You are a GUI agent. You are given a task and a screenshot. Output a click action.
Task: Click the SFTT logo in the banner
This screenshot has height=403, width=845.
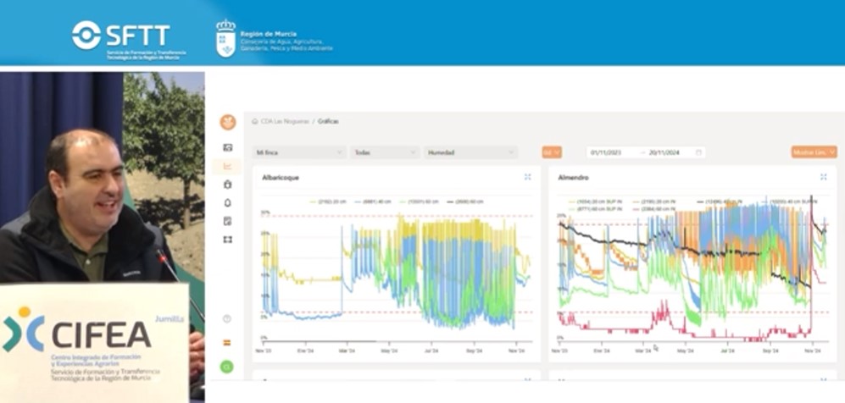(x=128, y=39)
